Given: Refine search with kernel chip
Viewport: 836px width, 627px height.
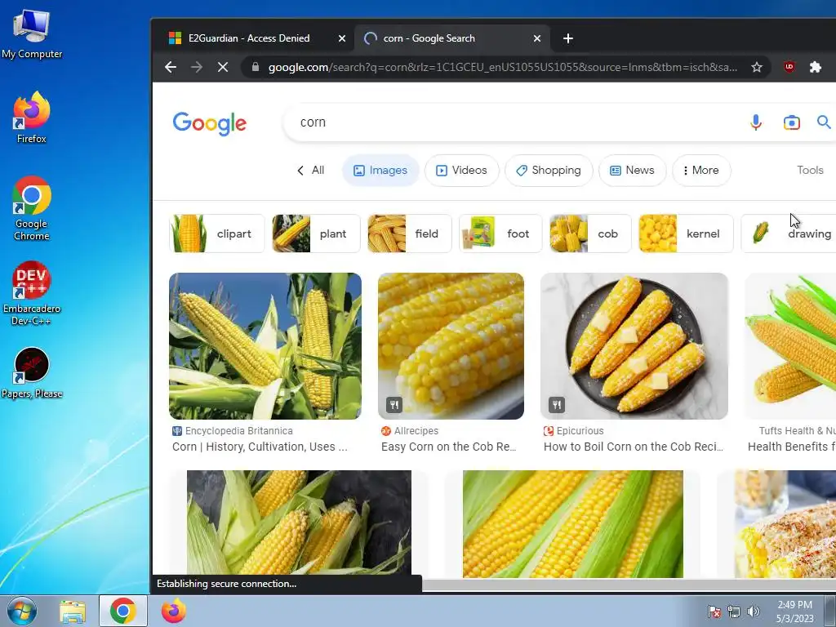Looking at the screenshot, I should tap(686, 233).
